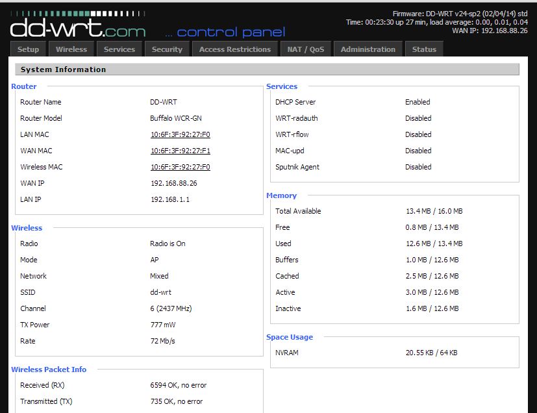Open the WAN MAC address link ending F1
Screen dimensions: 537x413
coord(180,151)
